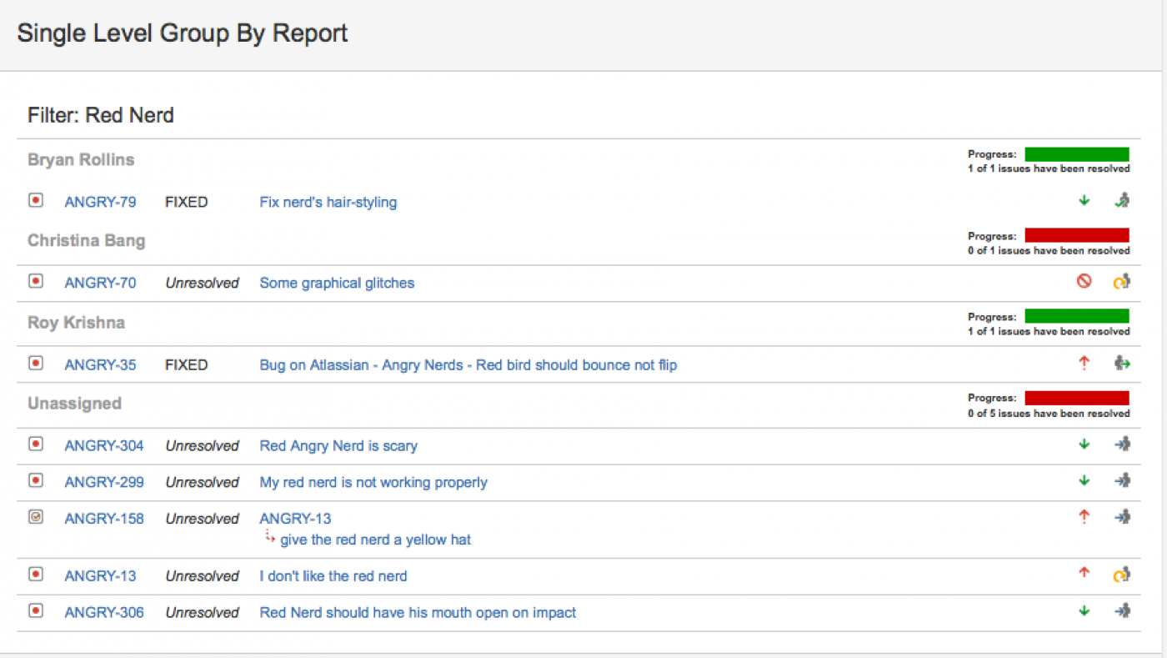The width and height of the screenshot is (1167, 658).
Task: Select the Christina Bang group heading
Action: (86, 240)
